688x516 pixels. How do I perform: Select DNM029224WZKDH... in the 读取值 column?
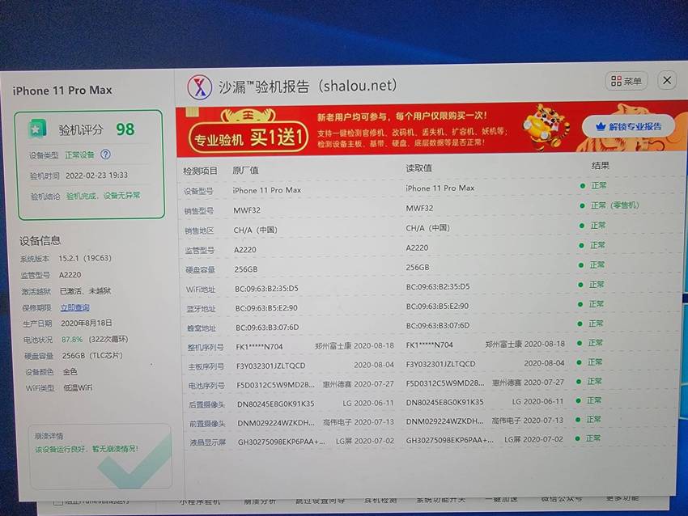point(444,421)
